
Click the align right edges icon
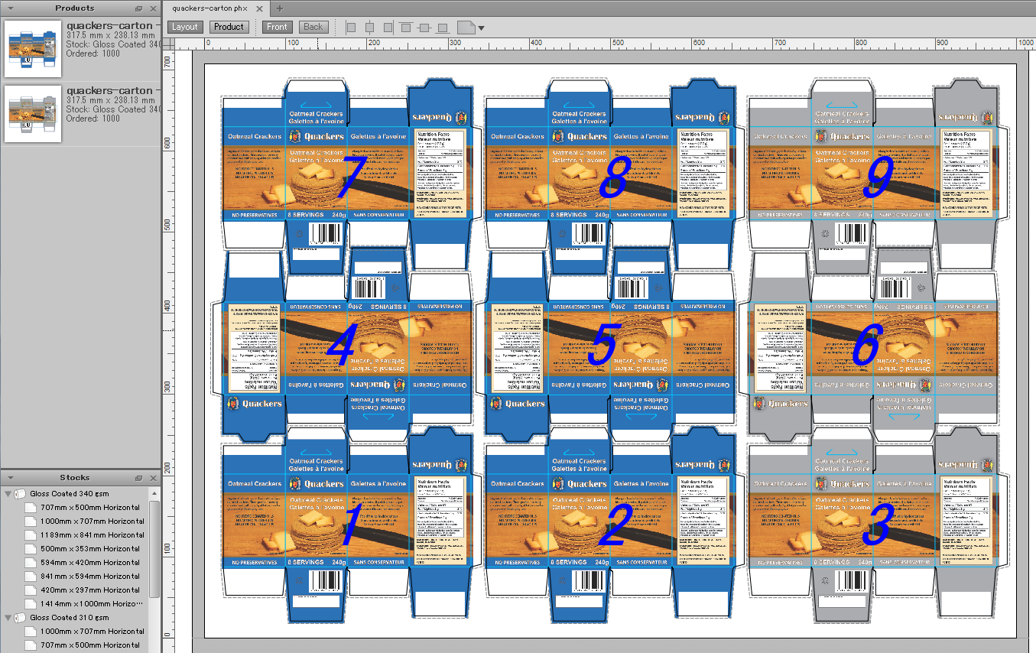pyautogui.click(x=388, y=28)
